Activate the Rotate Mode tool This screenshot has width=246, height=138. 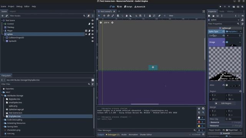108,16
